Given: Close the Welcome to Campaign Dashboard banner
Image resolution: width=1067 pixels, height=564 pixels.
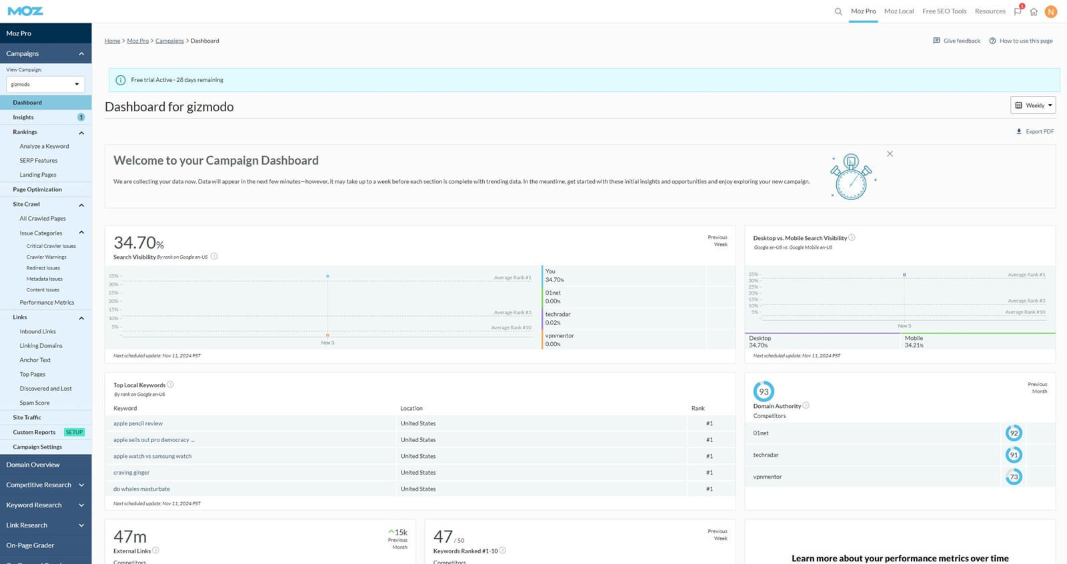Looking at the screenshot, I should tap(890, 154).
